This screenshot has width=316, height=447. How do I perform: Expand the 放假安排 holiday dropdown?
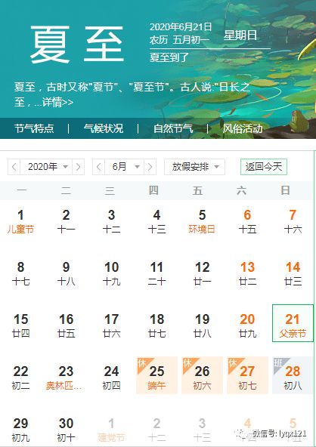click(194, 167)
